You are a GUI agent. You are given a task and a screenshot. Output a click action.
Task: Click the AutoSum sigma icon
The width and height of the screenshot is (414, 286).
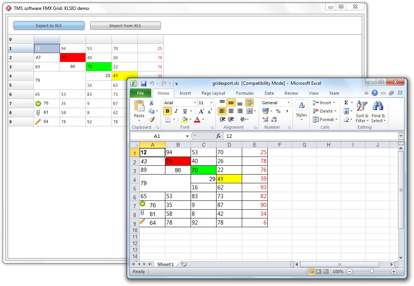tap(346, 102)
